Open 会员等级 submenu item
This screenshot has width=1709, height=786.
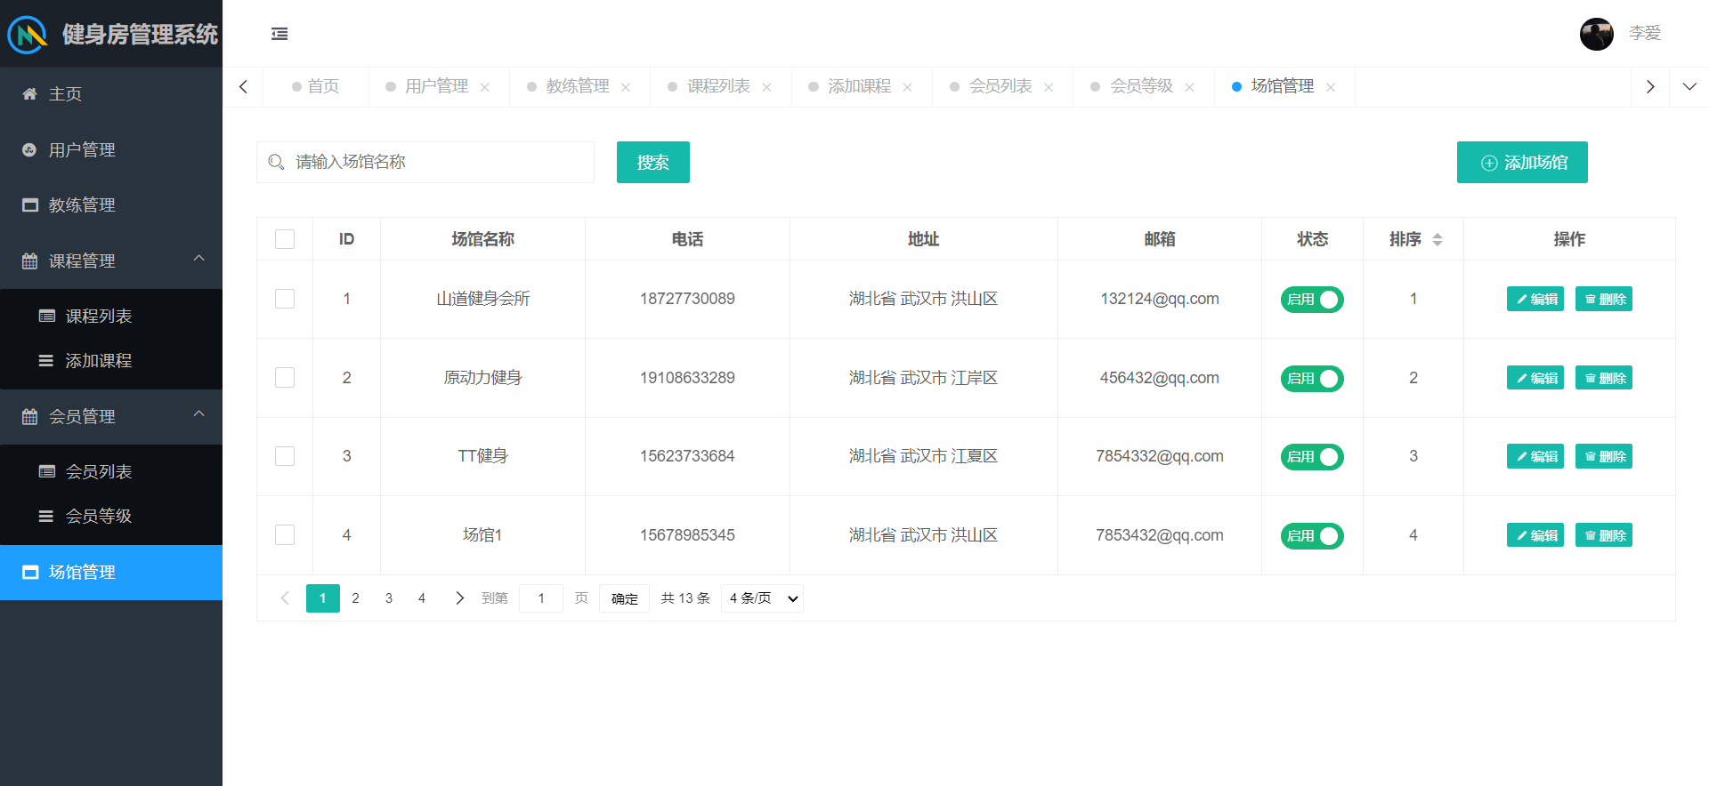coord(111,517)
